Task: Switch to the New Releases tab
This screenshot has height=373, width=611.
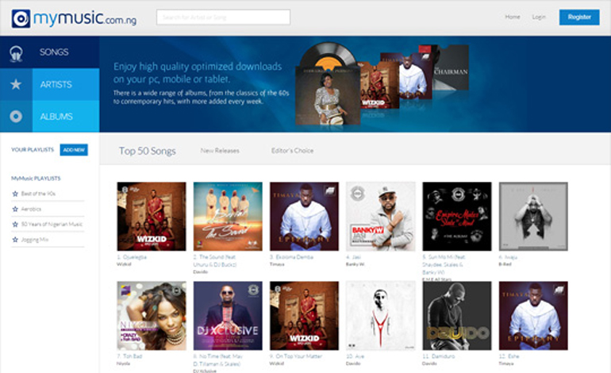Action: point(220,151)
